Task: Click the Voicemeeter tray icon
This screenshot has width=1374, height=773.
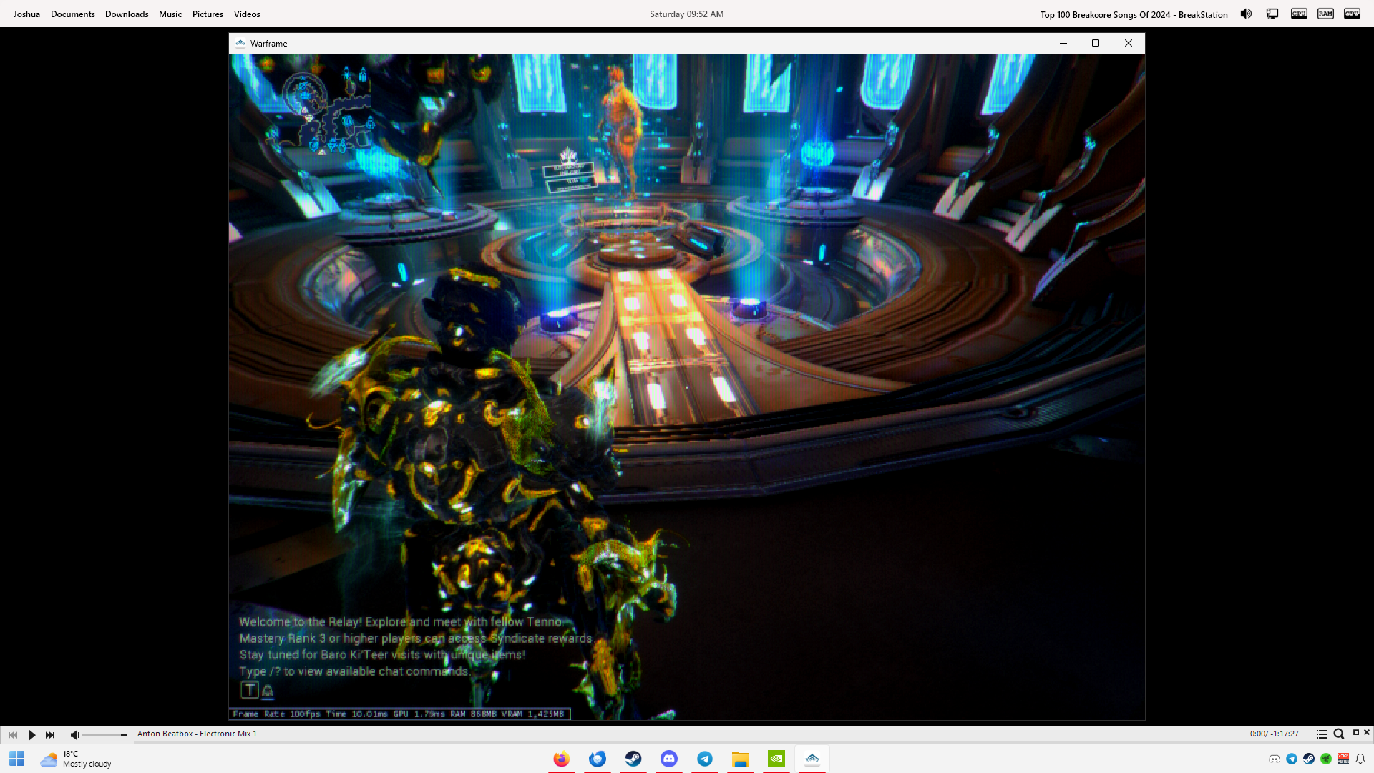Action: coord(1343,759)
